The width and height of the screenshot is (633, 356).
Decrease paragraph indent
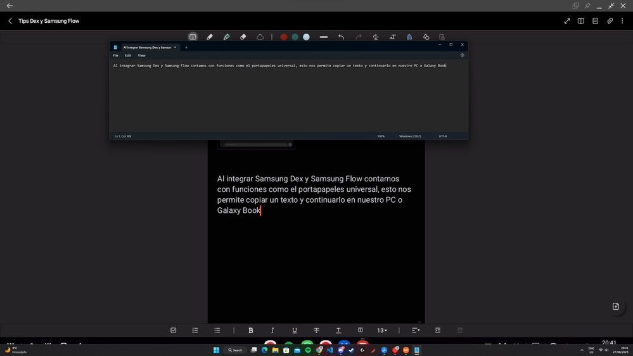point(460,330)
